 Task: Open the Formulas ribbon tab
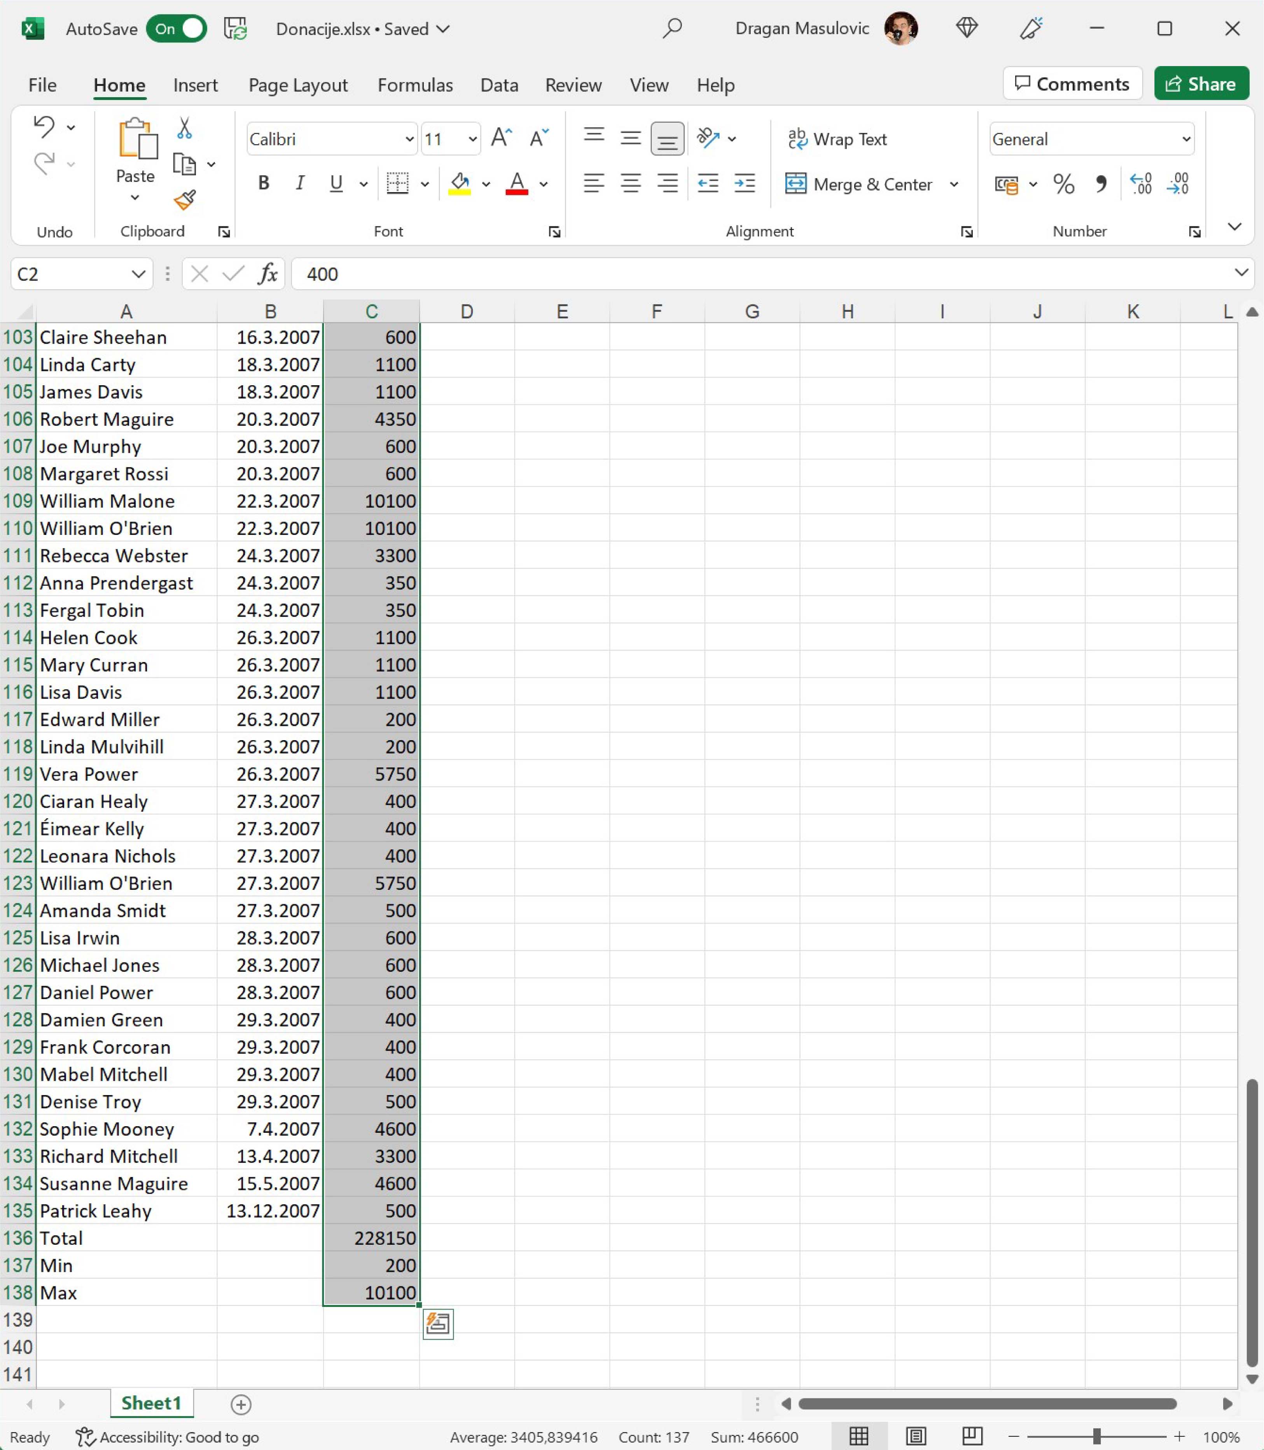click(x=415, y=86)
